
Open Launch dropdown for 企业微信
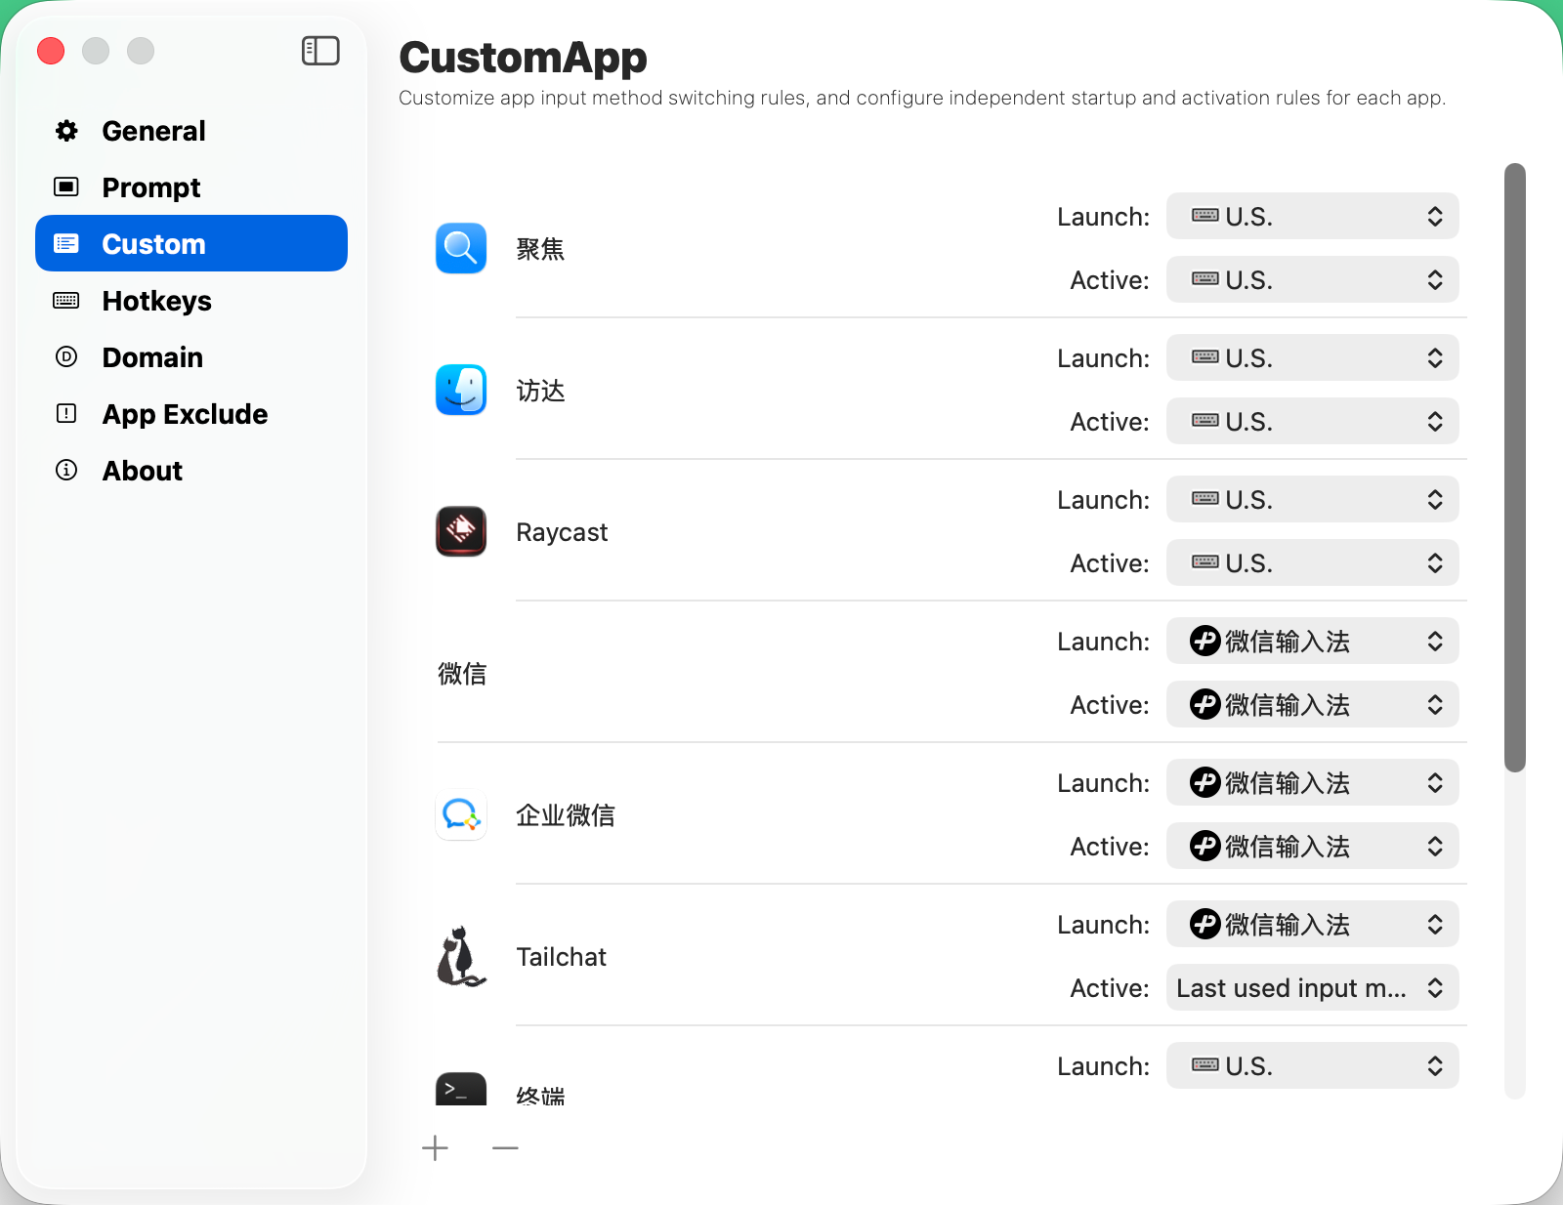[x=1313, y=782]
